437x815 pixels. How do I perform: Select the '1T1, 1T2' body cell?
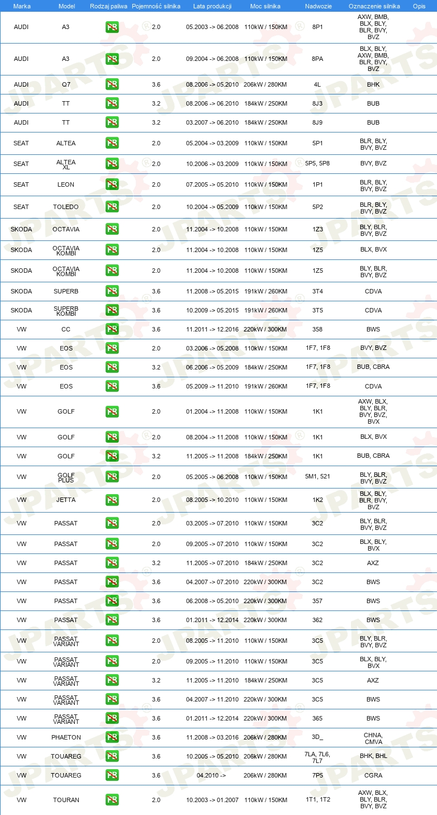click(x=317, y=800)
